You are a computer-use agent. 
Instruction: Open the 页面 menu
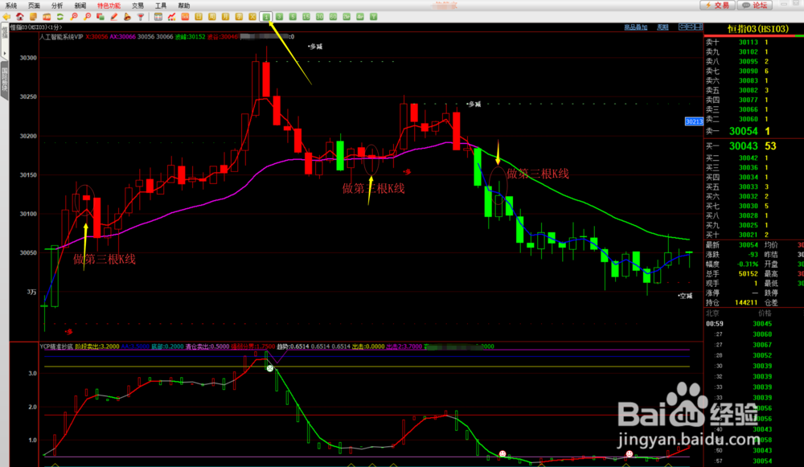35,6
